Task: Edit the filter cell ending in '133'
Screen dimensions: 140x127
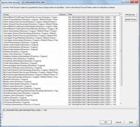Action: coord(94,93)
